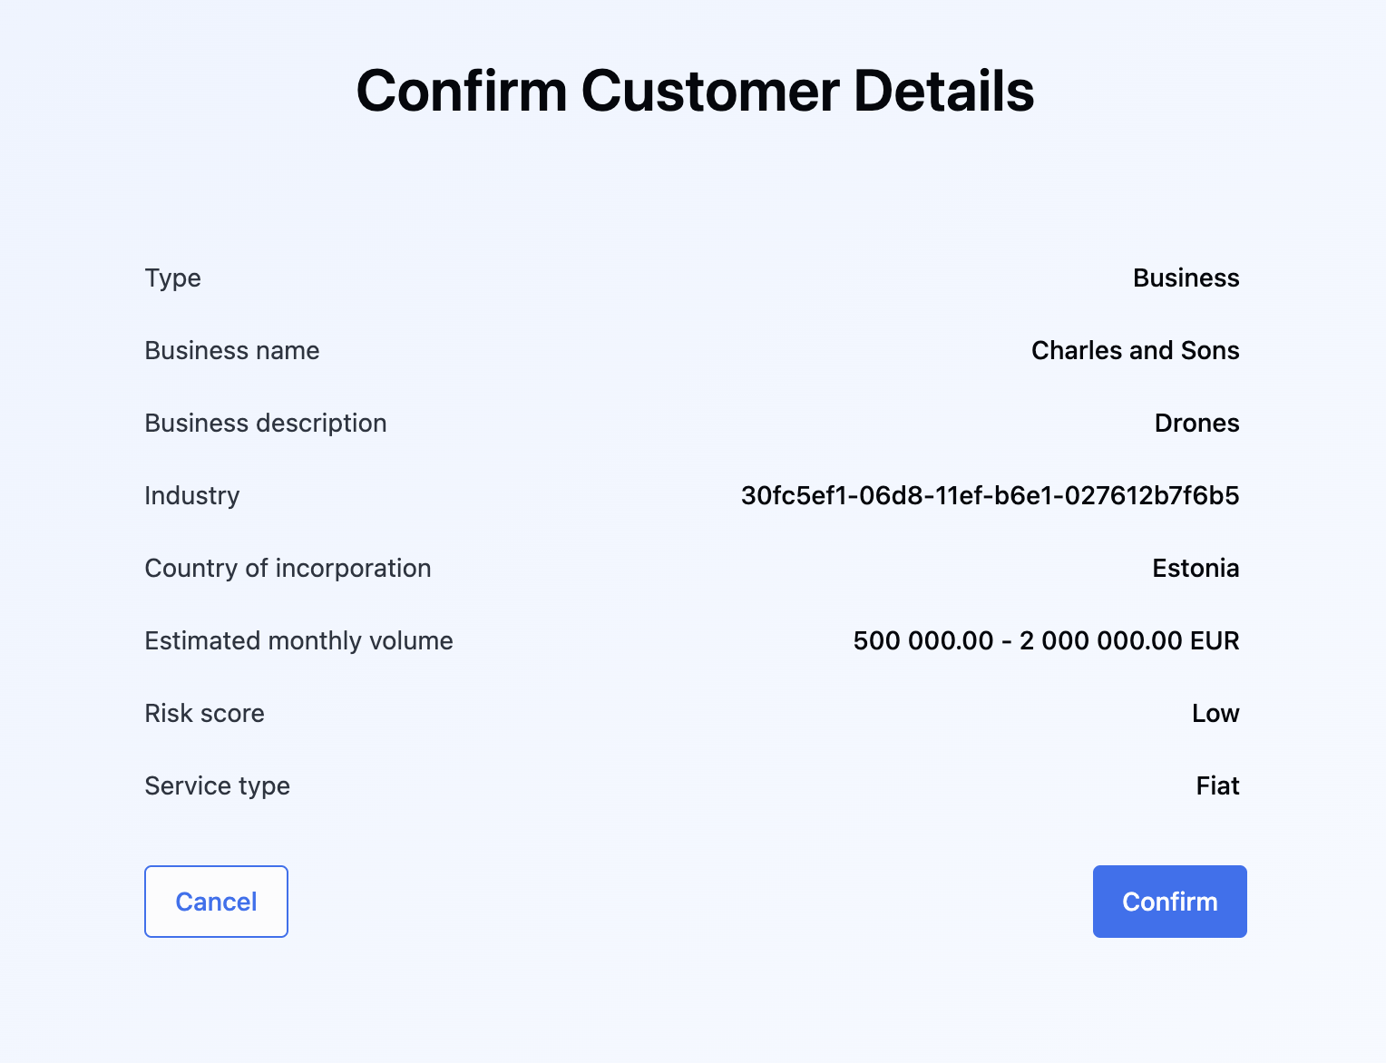
Task: Click the Business description label
Action: (266, 424)
